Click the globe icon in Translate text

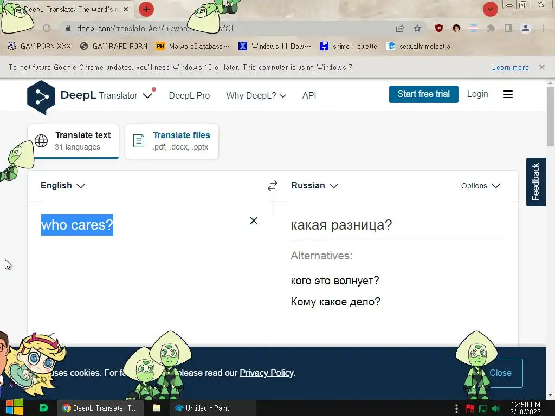[41, 141]
